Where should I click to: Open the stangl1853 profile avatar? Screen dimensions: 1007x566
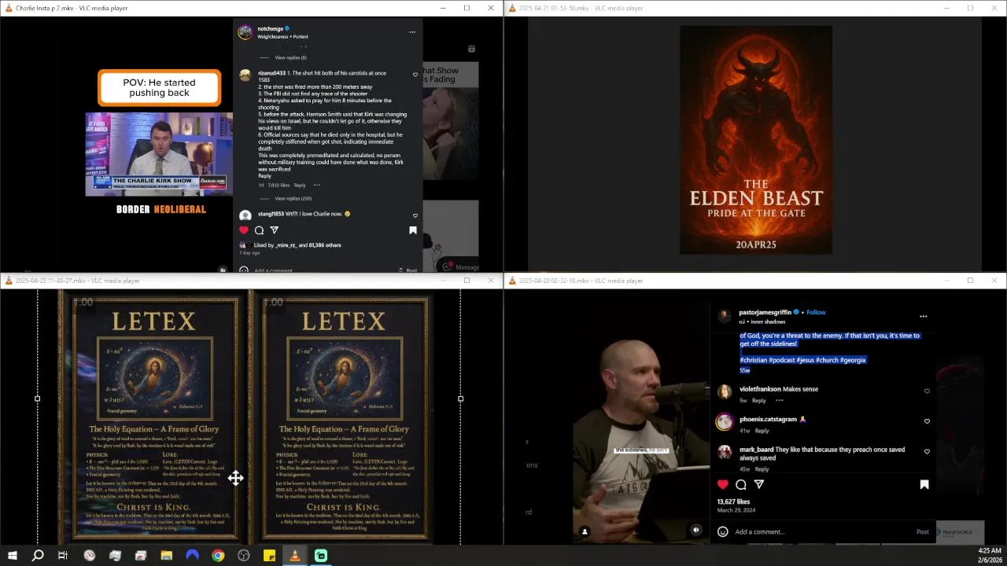pos(245,215)
